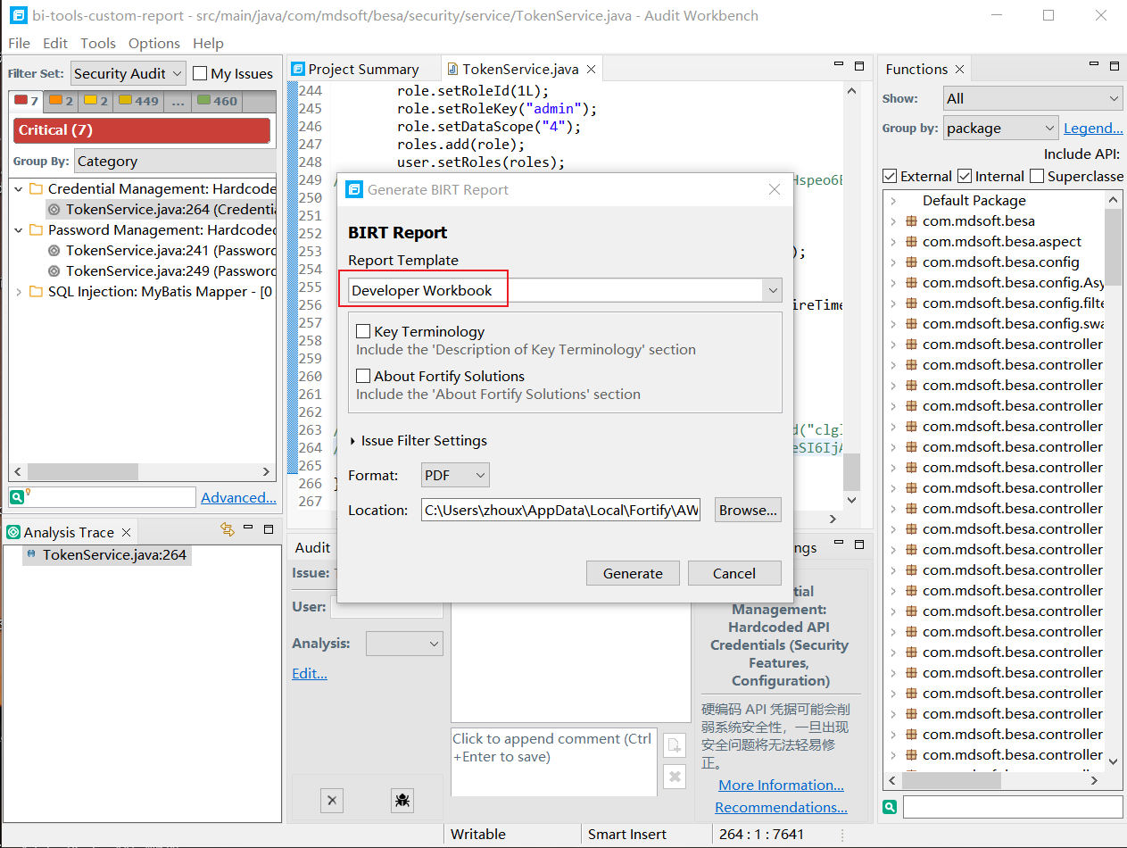Image resolution: width=1127 pixels, height=848 pixels.
Task: Click the Legend... link in Functions panel
Action: tap(1093, 128)
